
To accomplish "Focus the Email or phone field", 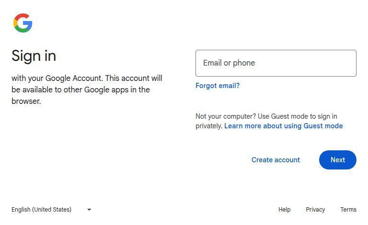I will pyautogui.click(x=276, y=63).
